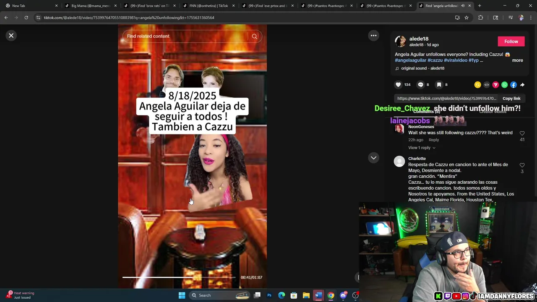The image size is (537, 302).
Task: Repost the video with yellow repost icon
Action: pos(477,85)
